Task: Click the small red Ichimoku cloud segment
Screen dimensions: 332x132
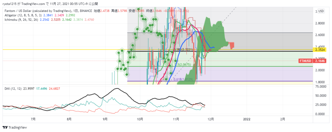Action: point(231,45)
